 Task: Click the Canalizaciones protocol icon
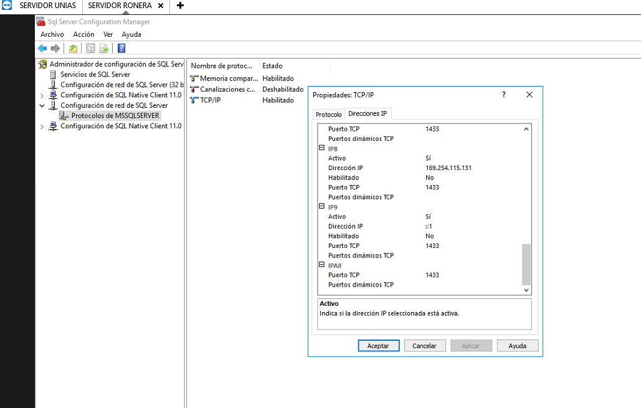click(194, 89)
